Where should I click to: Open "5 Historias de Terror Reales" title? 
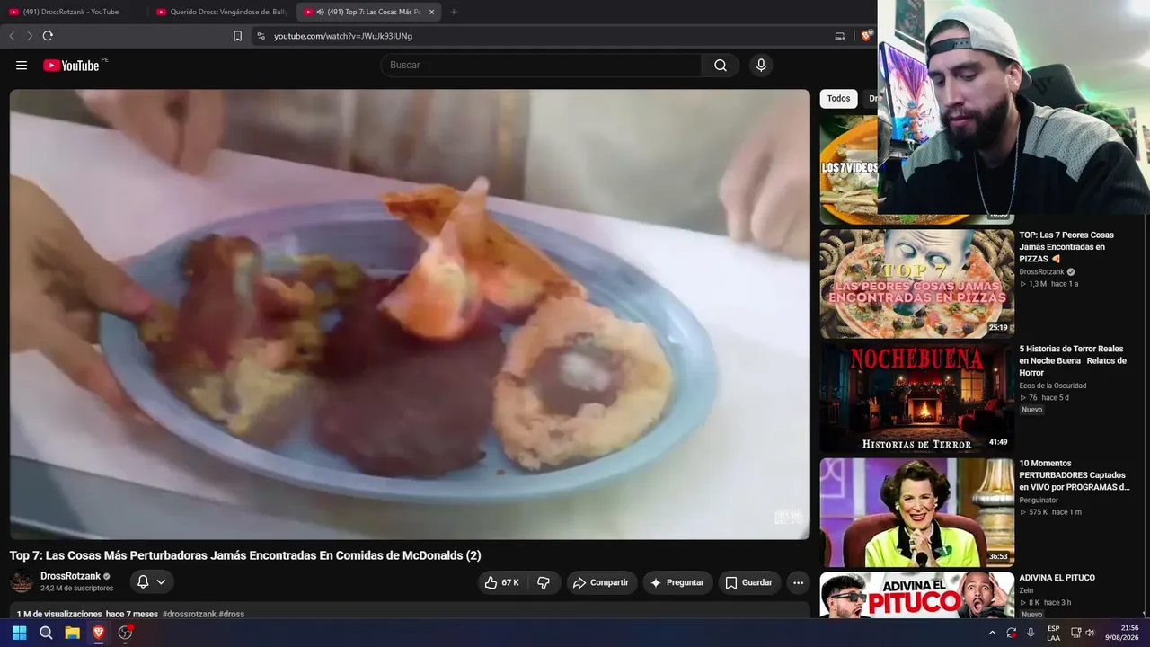pos(1071,360)
